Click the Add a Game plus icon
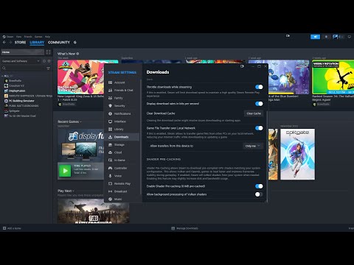Image resolution: width=354 pixels, height=265 pixels. coord(4,228)
